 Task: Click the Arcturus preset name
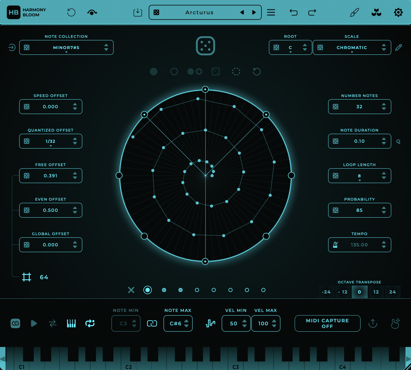tap(199, 12)
